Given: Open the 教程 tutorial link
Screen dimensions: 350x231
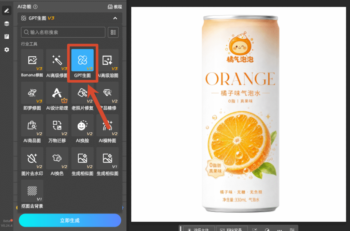Looking at the screenshot, I should [x=115, y=7].
